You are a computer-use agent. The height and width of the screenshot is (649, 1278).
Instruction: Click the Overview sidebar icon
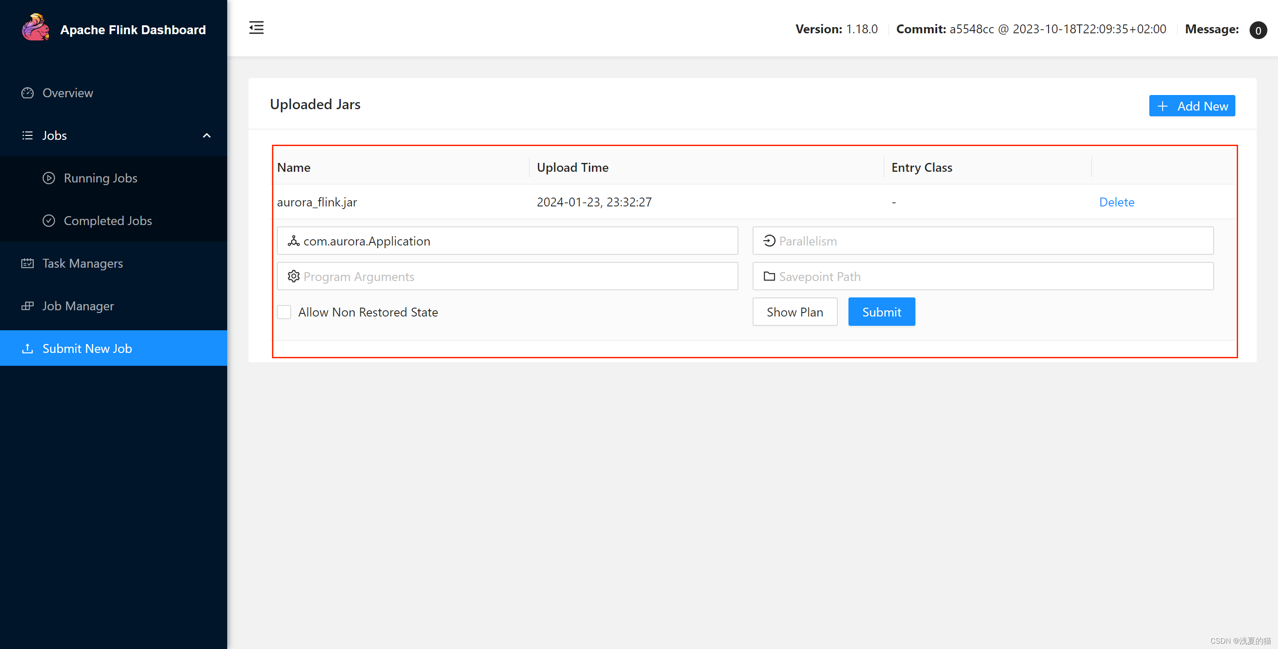(28, 92)
